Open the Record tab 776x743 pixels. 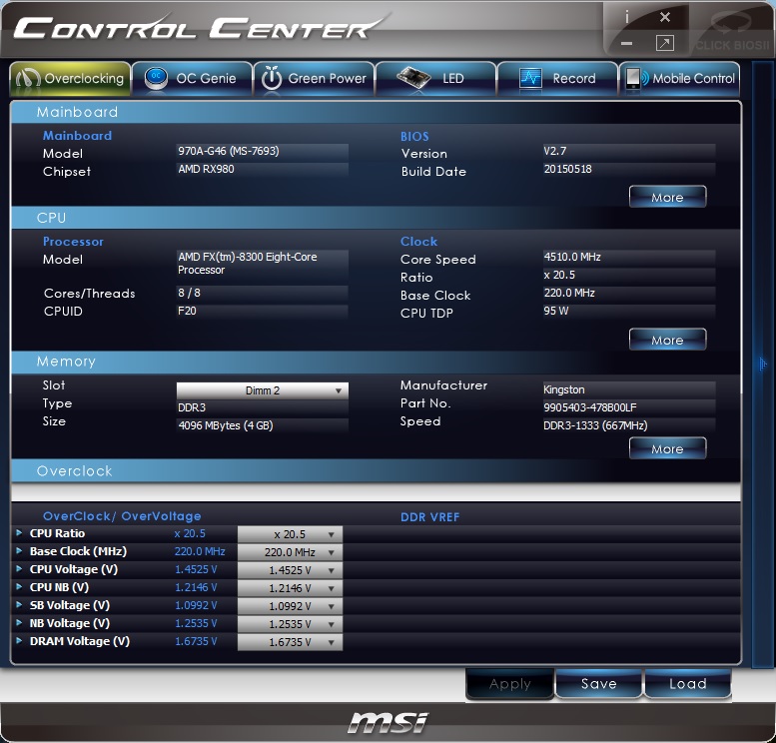click(557, 78)
